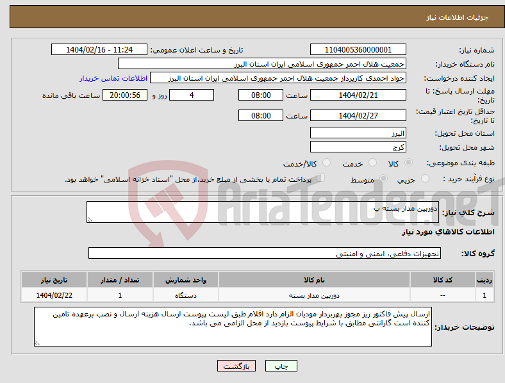505x383 pixels.
Task: Click the بازگشت (back) button
Action: pos(236,366)
